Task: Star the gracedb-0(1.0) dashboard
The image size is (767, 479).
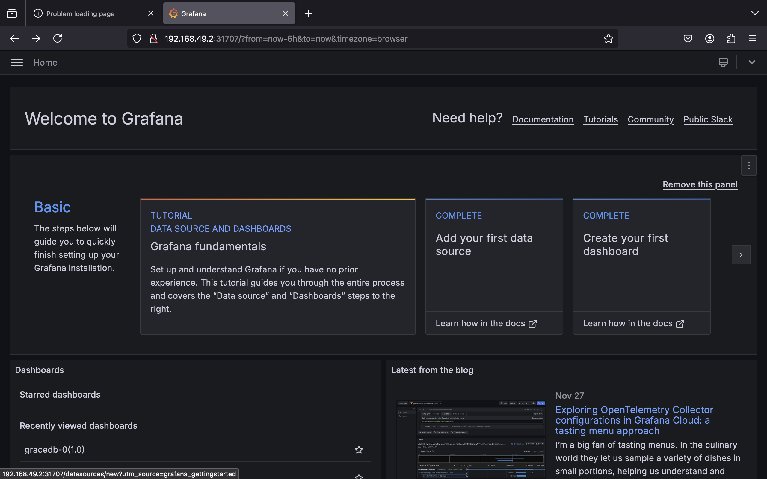Action: point(359,450)
